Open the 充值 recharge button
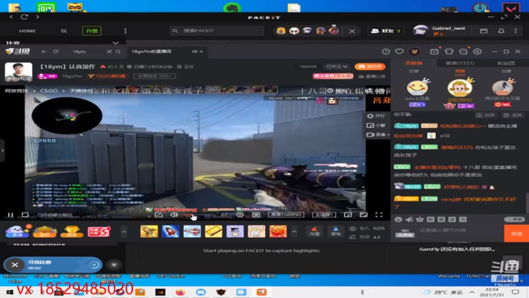The height and width of the screenshot is (298, 529). click(315, 231)
